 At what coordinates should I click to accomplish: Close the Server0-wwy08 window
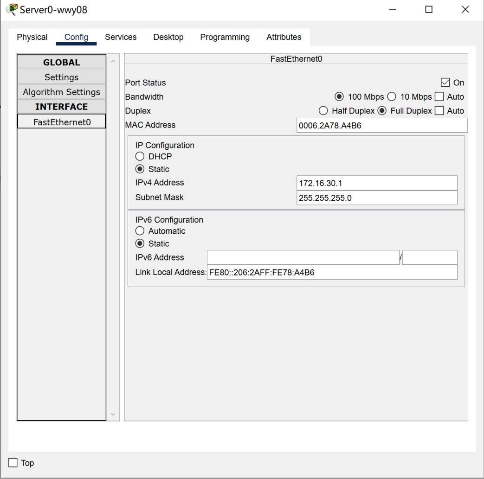[465, 10]
